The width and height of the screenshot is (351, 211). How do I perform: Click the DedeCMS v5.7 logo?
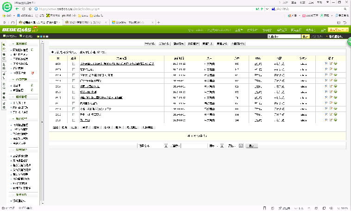pyautogui.click(x=20, y=30)
